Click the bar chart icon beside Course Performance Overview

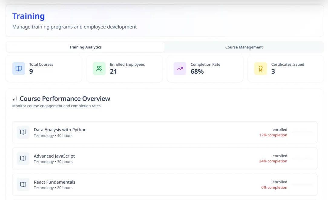tap(15, 99)
